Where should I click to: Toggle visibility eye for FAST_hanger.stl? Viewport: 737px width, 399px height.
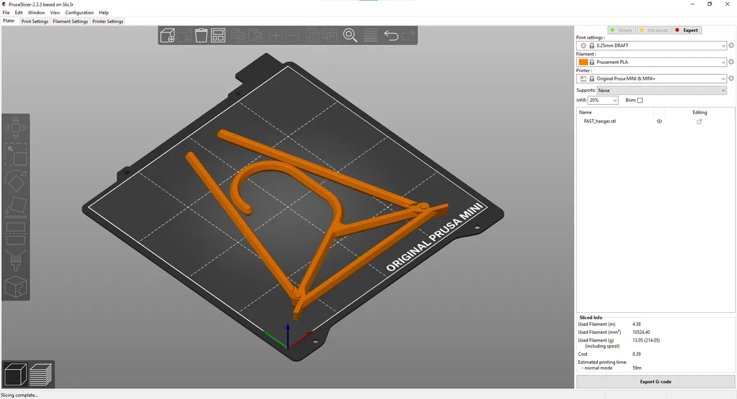click(x=660, y=121)
